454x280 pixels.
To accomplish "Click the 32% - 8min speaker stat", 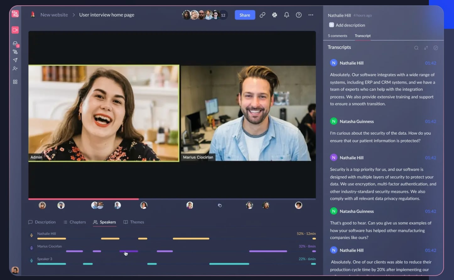I will [307, 246].
